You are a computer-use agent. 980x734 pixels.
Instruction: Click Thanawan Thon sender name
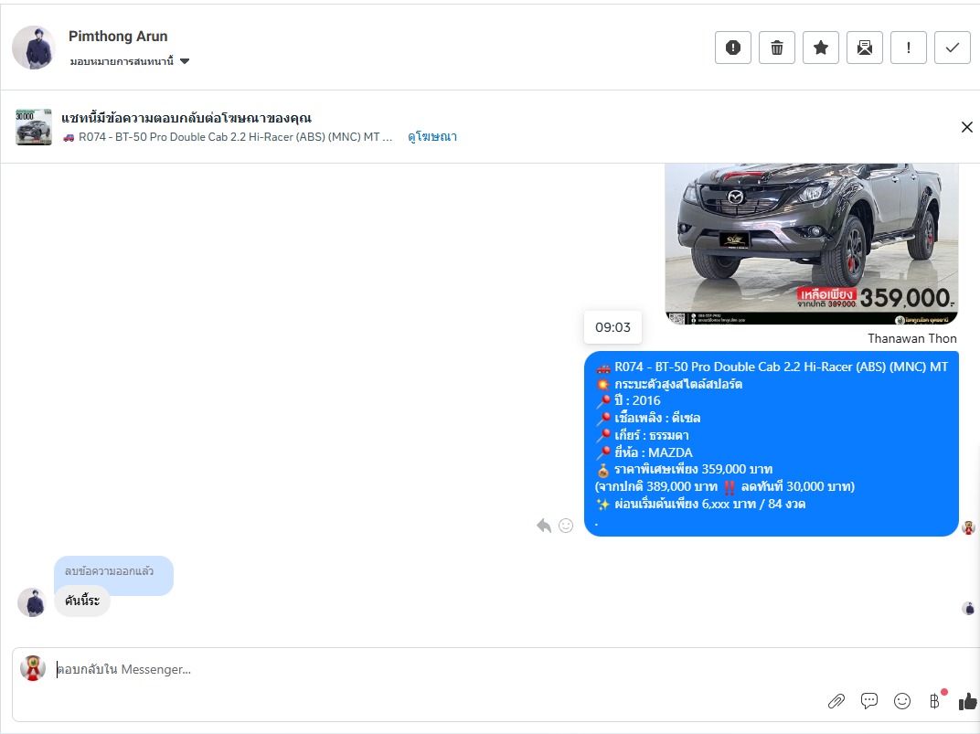911,338
